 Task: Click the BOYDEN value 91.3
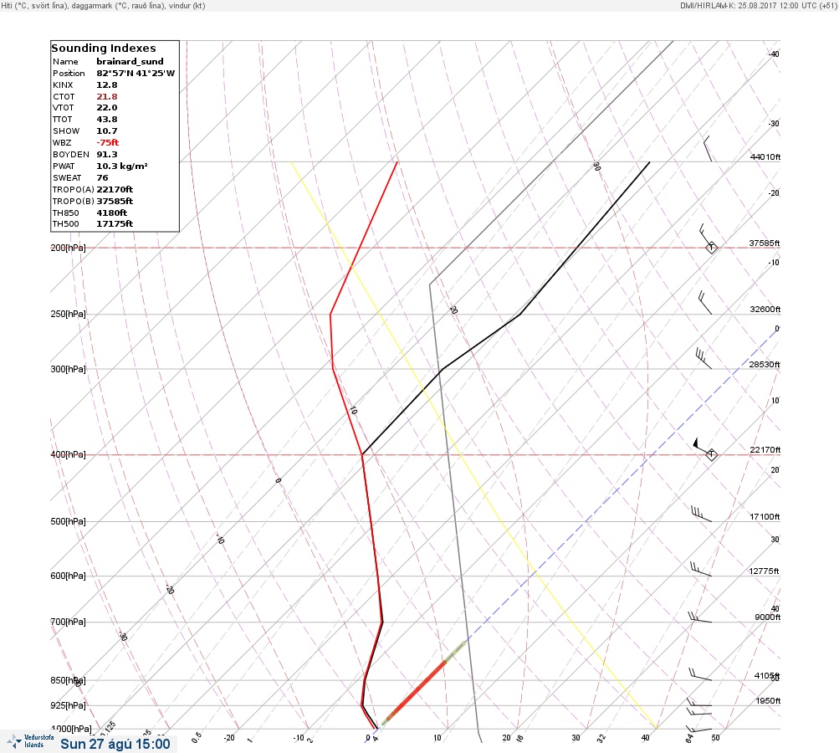coord(107,155)
